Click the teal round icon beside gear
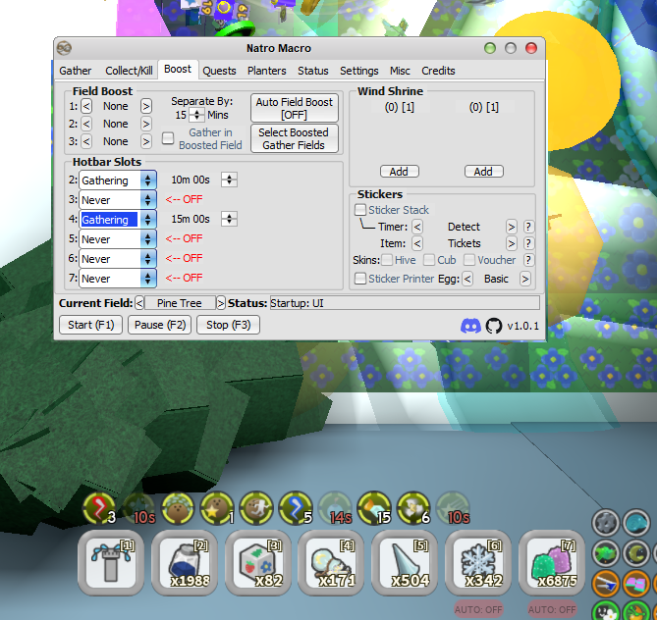 pos(635,523)
